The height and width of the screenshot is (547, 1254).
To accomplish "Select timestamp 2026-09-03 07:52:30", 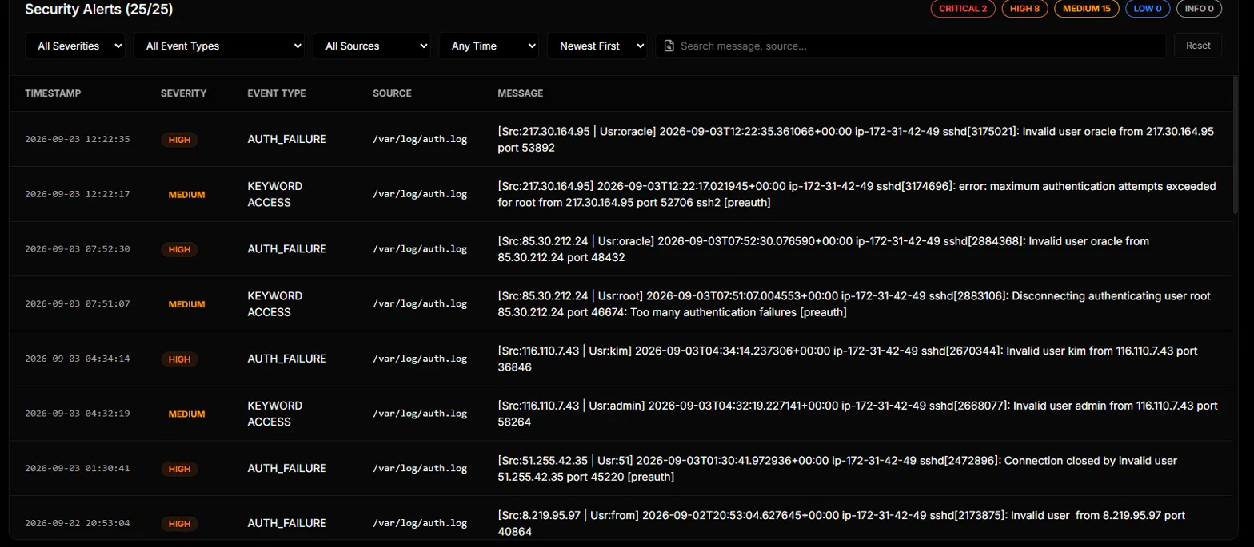I will [77, 249].
